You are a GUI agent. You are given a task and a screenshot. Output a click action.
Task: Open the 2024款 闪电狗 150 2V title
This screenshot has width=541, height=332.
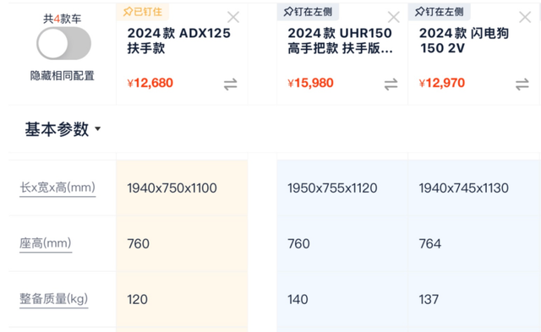point(464,41)
